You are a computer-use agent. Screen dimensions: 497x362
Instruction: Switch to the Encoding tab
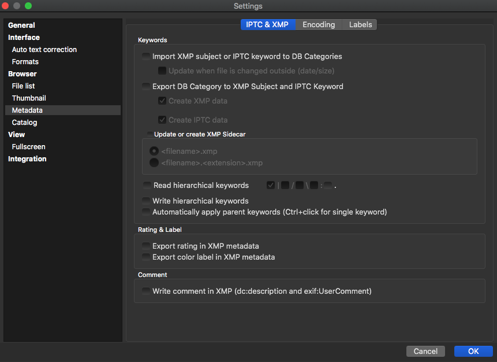[x=319, y=24]
